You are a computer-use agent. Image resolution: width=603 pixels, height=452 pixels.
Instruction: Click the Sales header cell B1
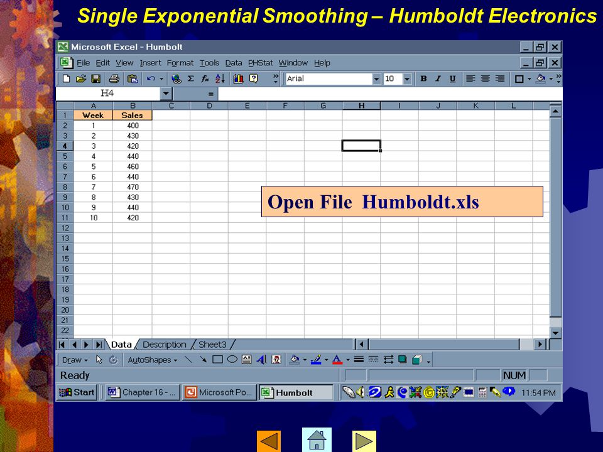tap(132, 116)
